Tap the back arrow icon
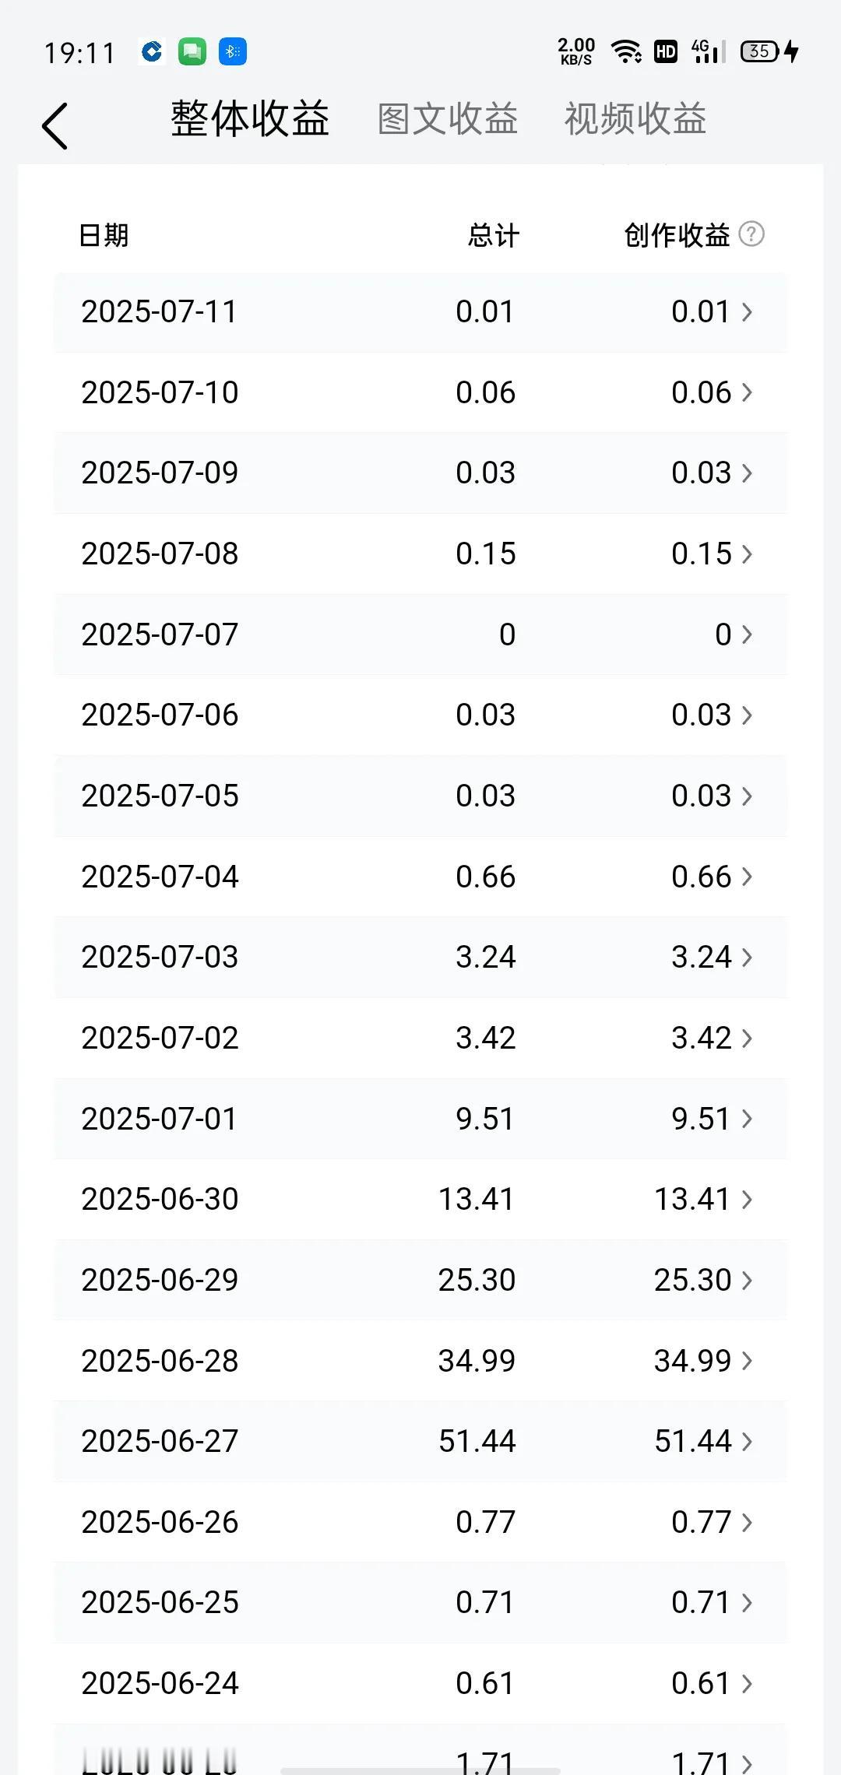841x1775 pixels. 55,126
